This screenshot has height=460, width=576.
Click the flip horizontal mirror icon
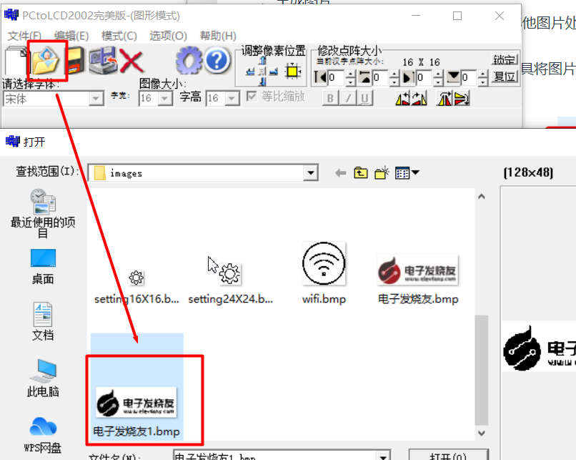pos(444,99)
